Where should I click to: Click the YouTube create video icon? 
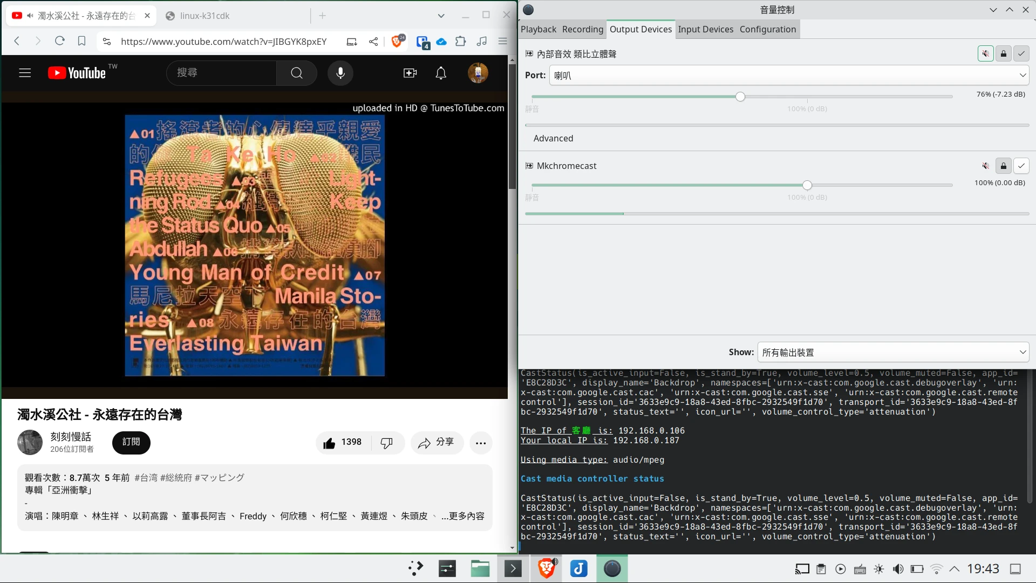tap(410, 73)
